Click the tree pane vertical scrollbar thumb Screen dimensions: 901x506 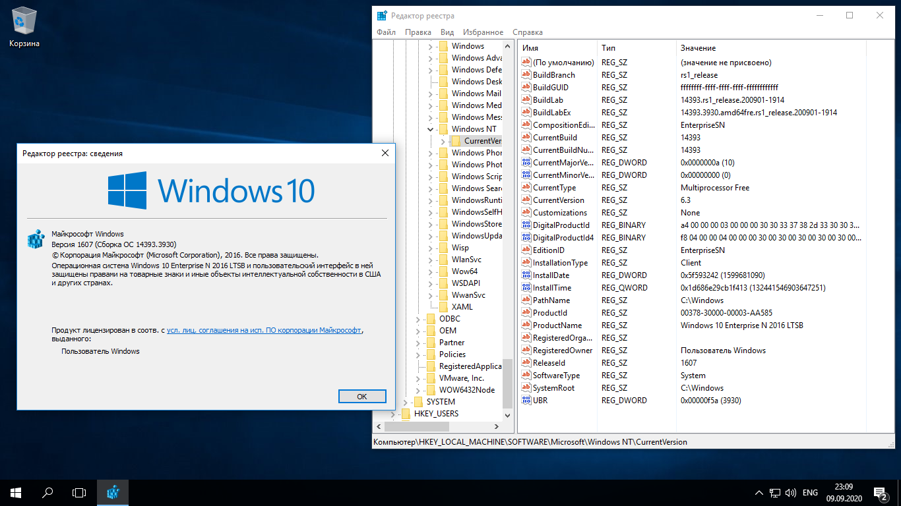coord(507,383)
